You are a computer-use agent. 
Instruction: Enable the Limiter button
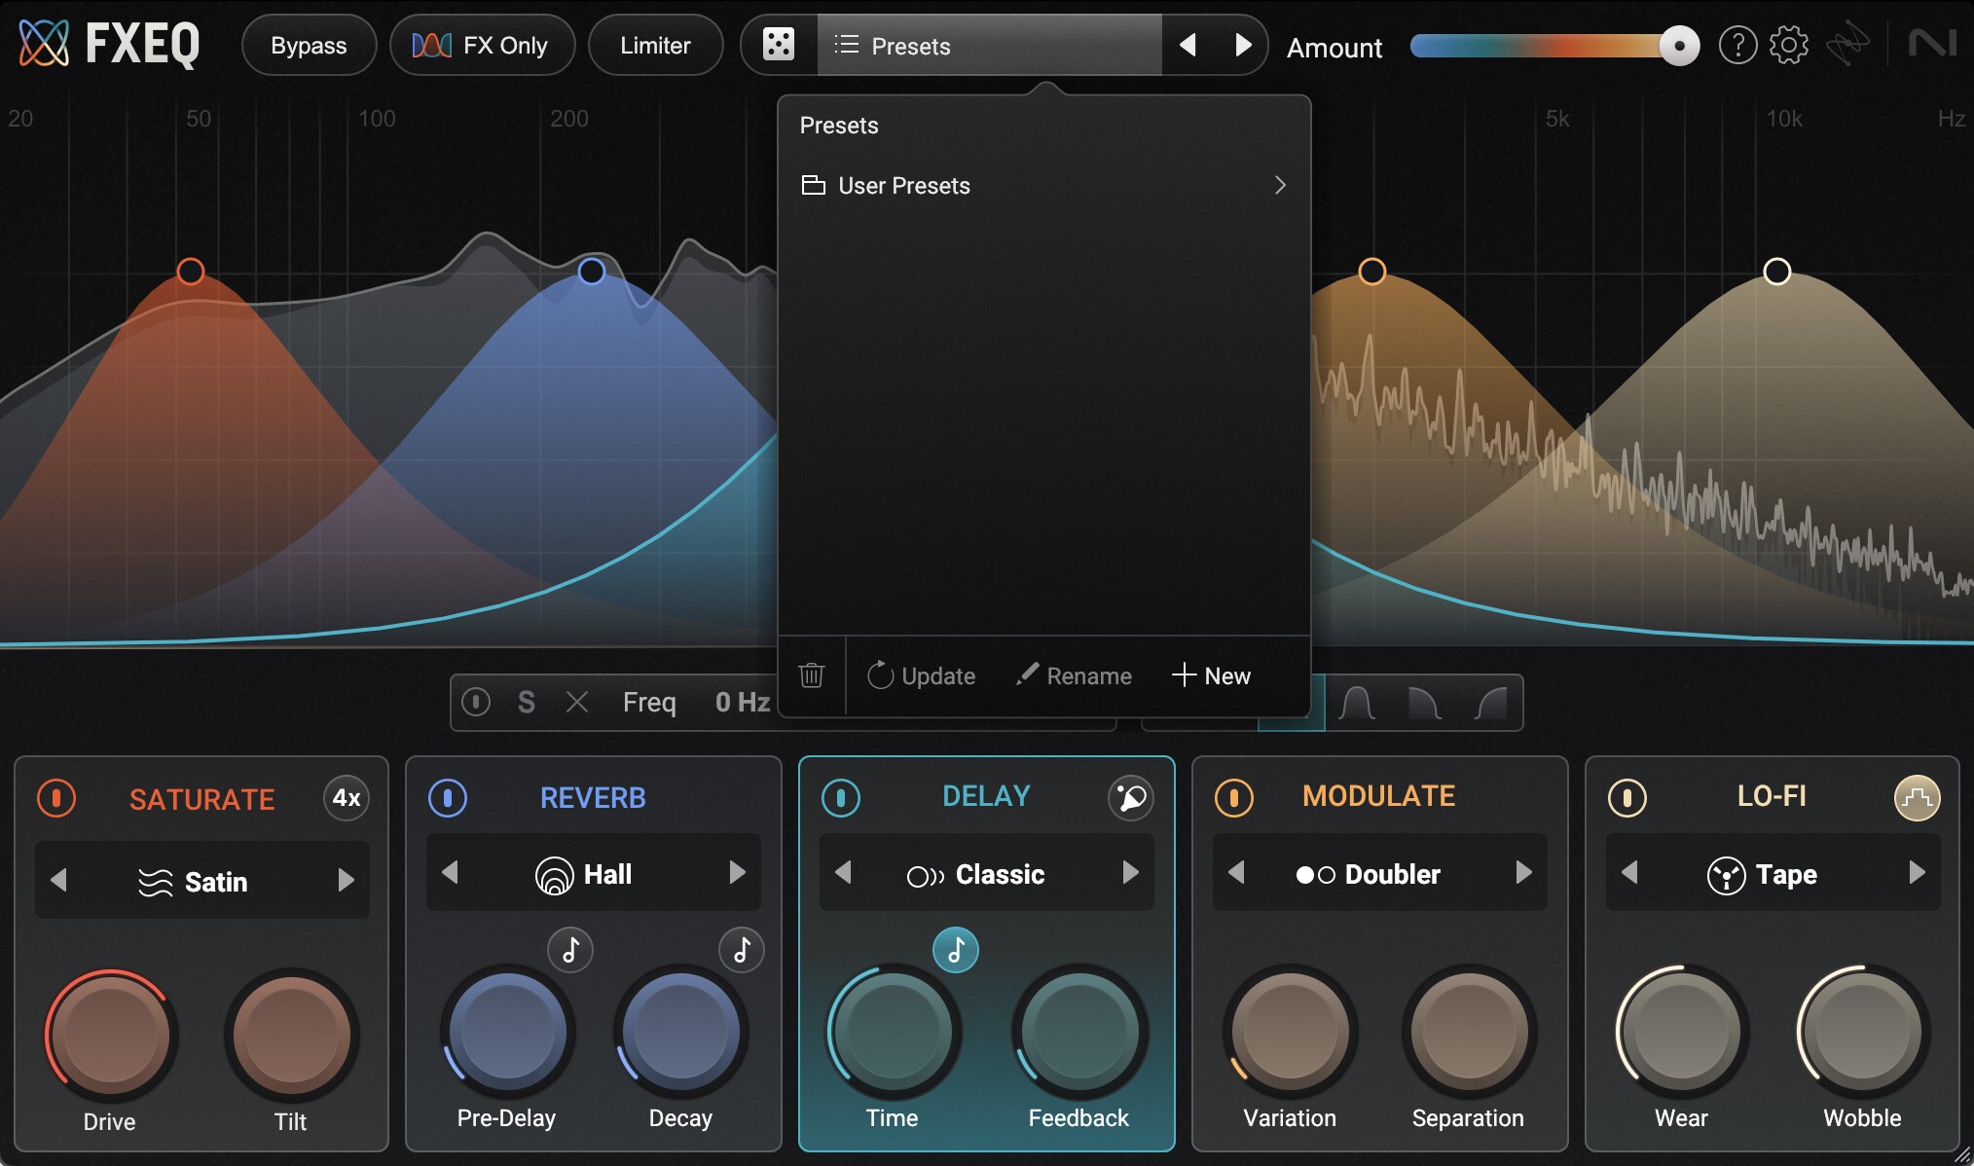[655, 46]
